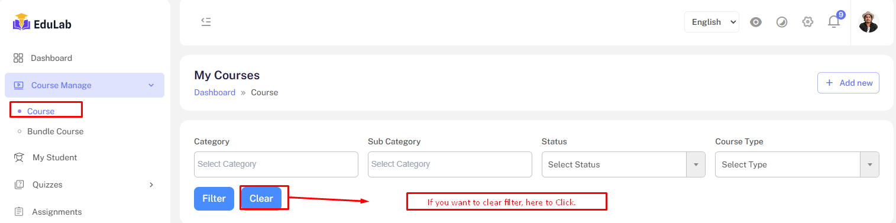Open settings gear icon
Screen dimensions: 896x223
coord(808,22)
